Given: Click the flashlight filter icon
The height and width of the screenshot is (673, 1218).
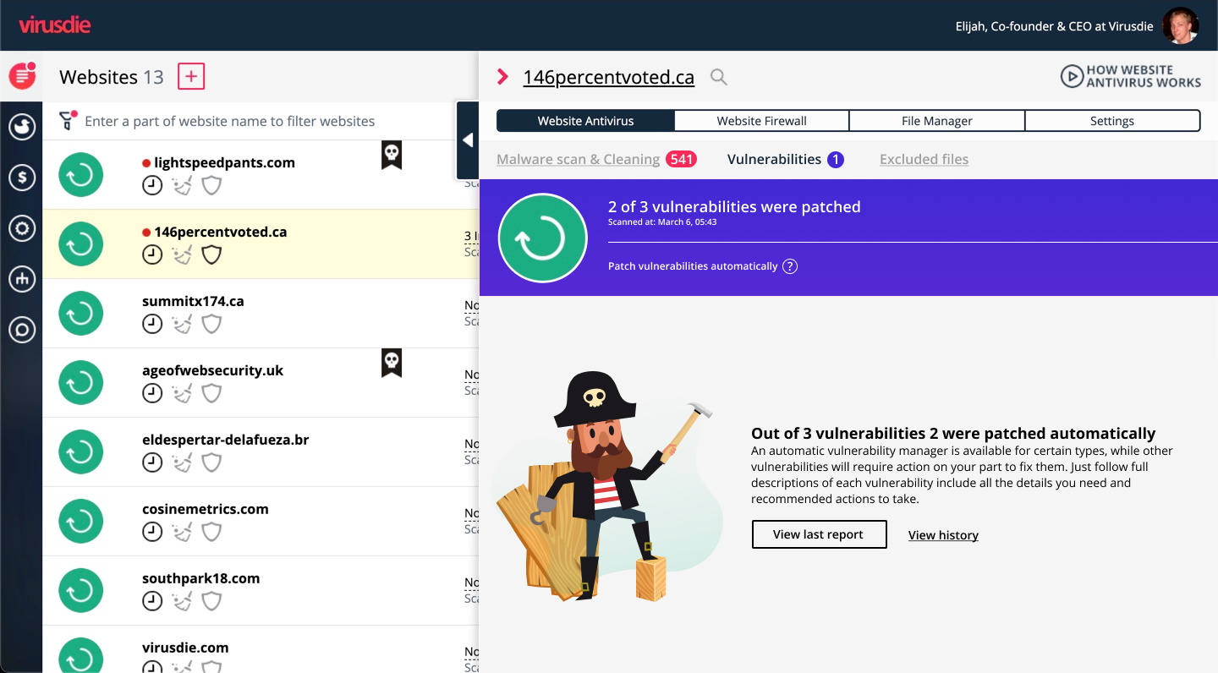Looking at the screenshot, I should [x=68, y=121].
